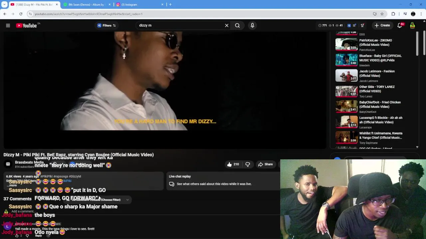Open the Chrome three-dot menu

click(x=421, y=14)
